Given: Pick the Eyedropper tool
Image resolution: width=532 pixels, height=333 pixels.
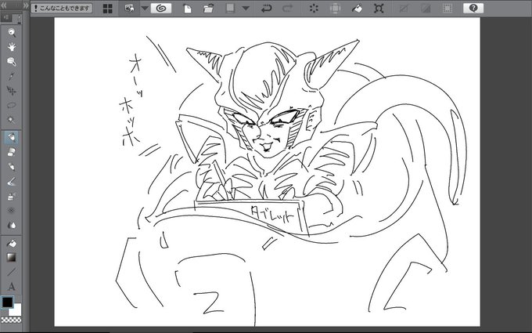Looking at the screenshot, I should point(12,76).
